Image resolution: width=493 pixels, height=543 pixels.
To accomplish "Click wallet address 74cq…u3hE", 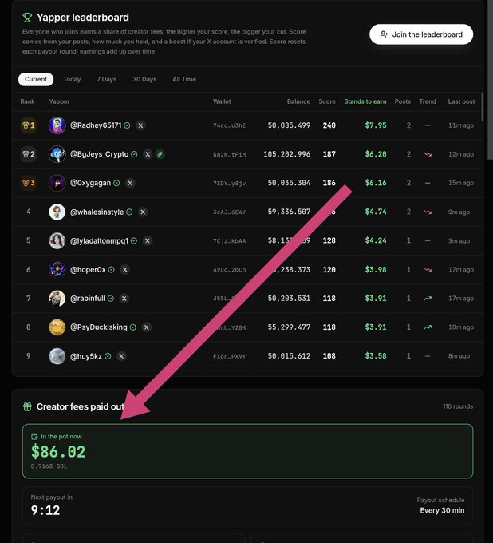I will click(230, 125).
